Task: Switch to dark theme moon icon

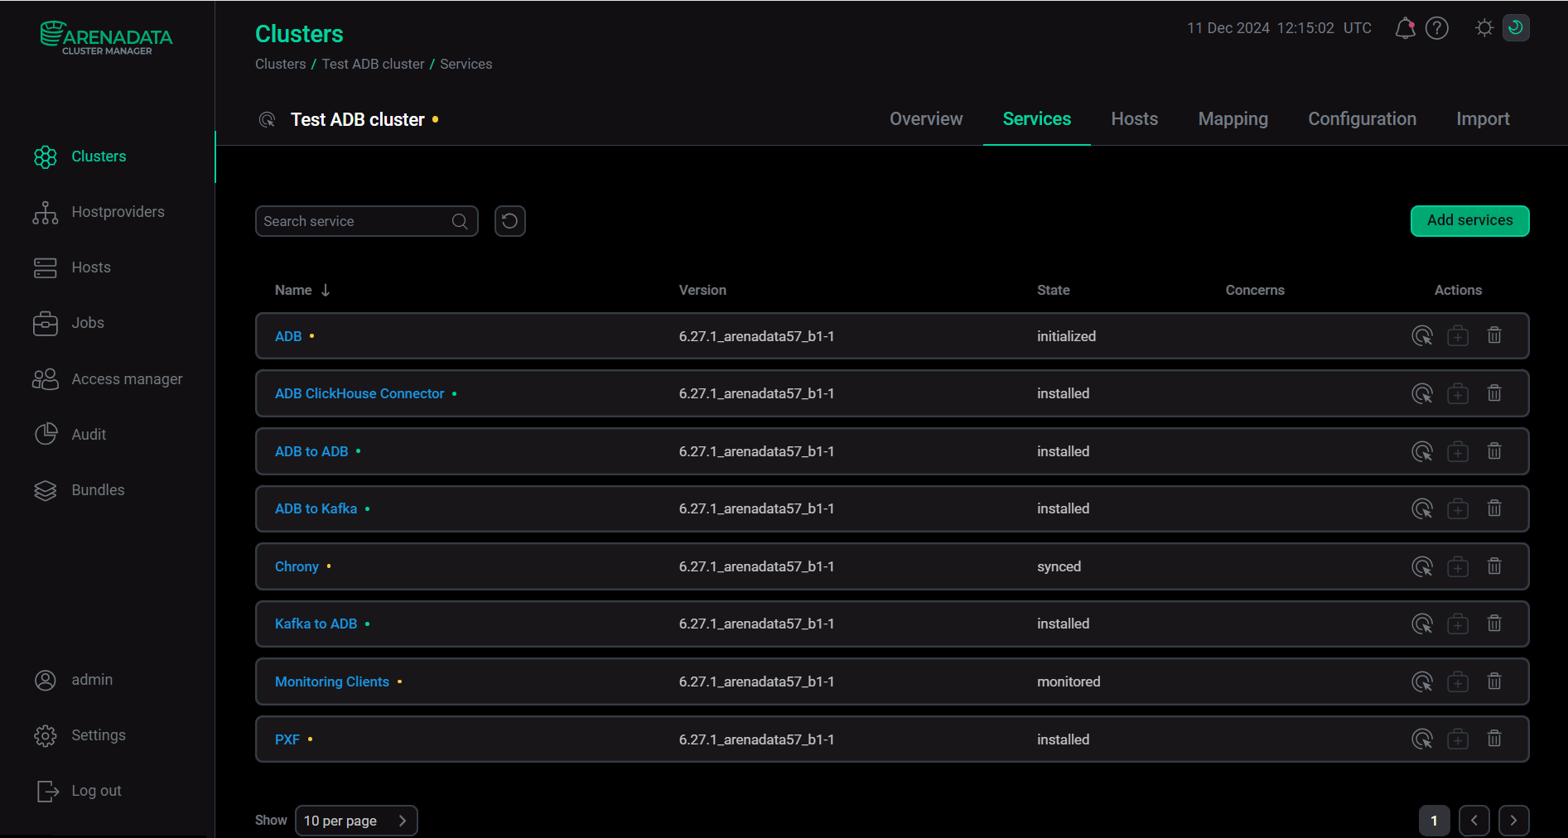Action: click(x=1516, y=28)
